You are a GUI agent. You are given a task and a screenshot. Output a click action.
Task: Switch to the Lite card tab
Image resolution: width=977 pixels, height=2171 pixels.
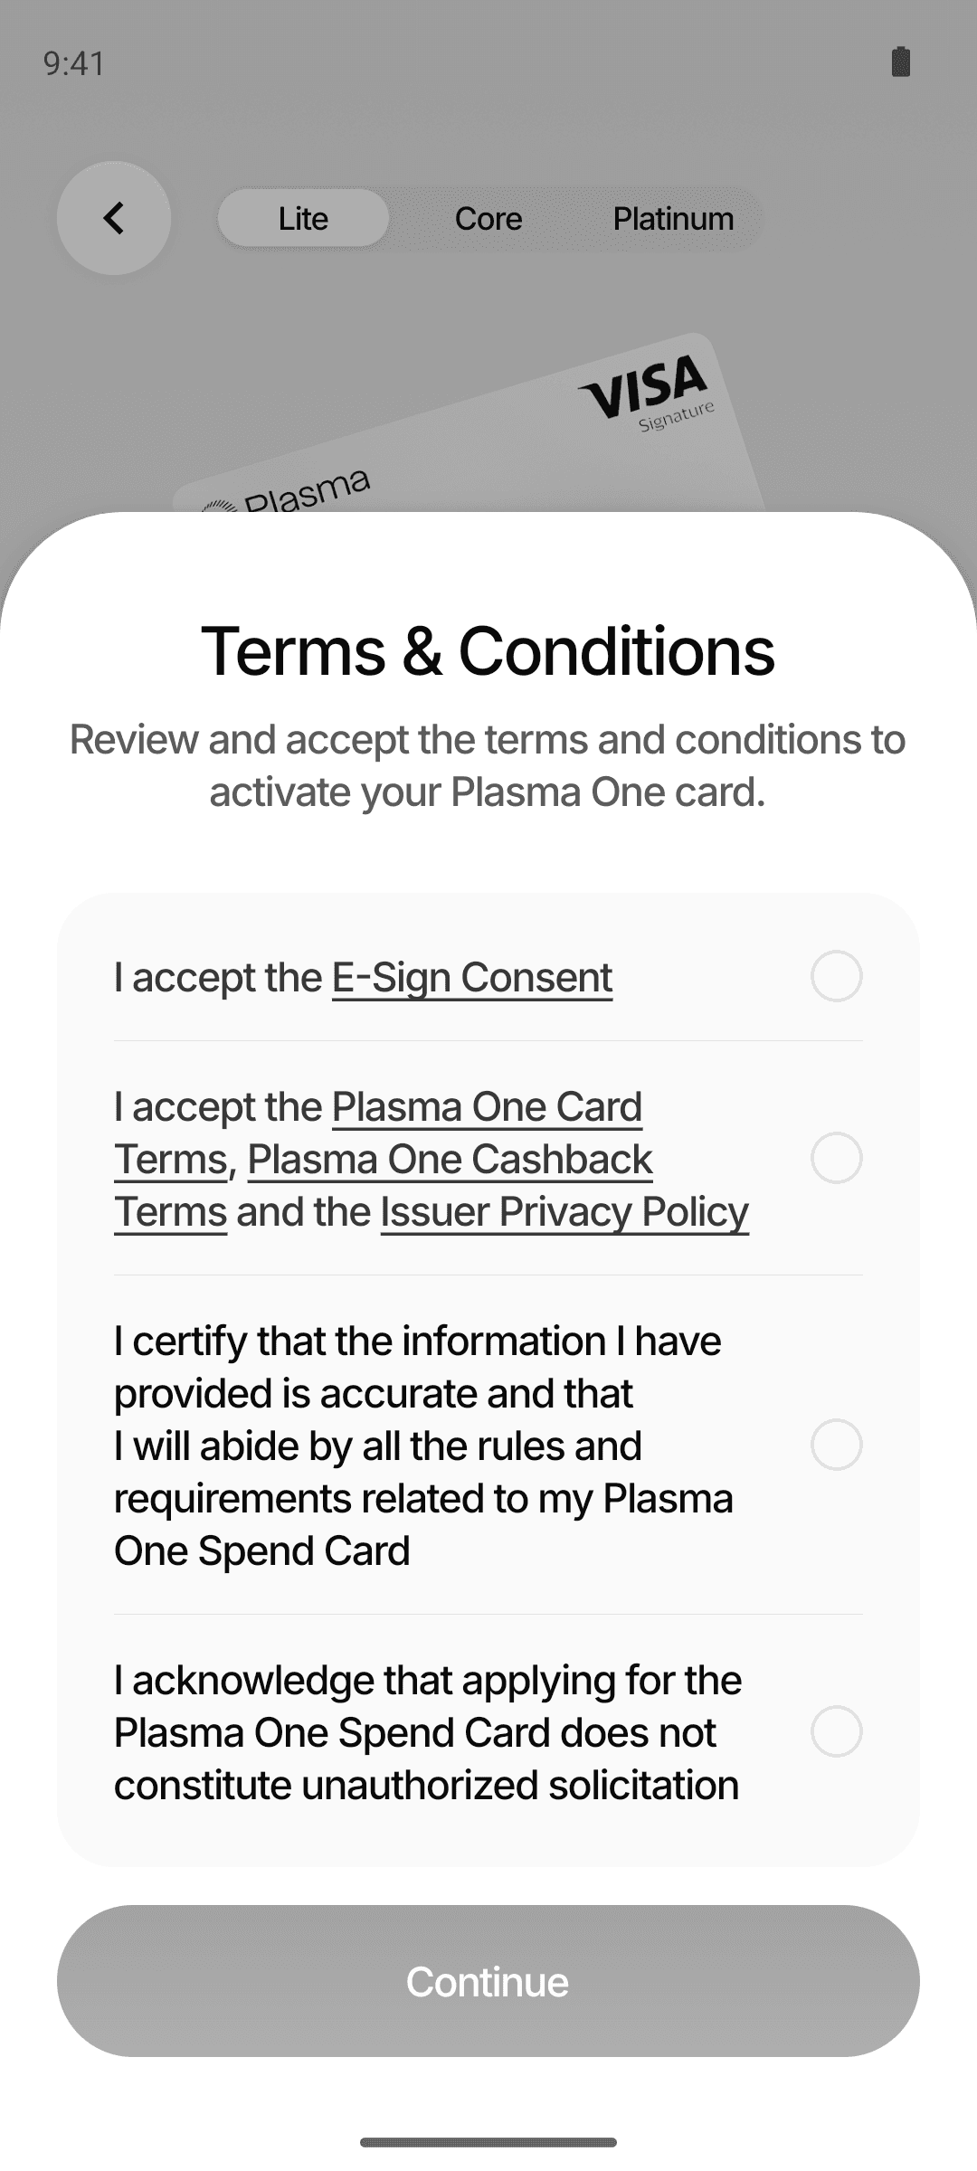coord(303,218)
